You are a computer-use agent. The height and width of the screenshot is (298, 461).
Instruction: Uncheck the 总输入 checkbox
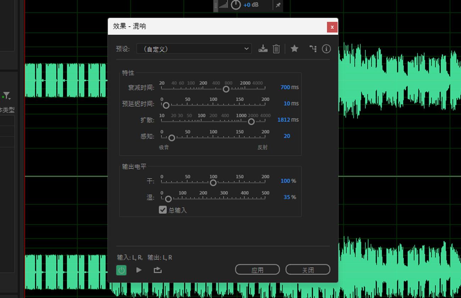click(163, 210)
